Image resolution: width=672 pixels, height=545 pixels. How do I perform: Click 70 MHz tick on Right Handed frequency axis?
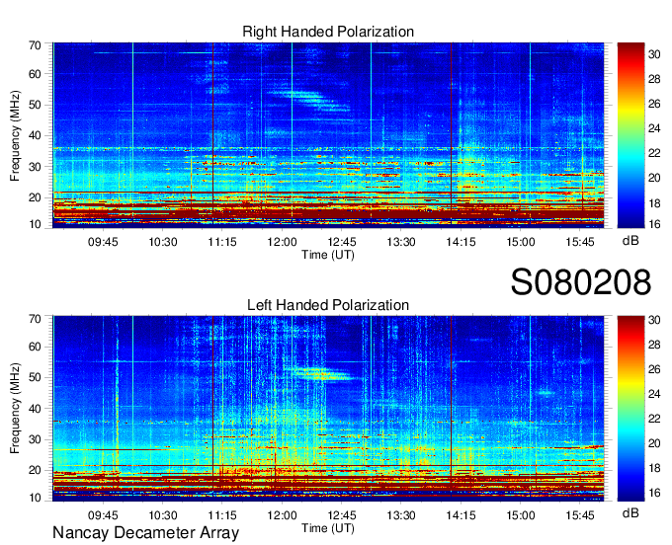(x=35, y=45)
